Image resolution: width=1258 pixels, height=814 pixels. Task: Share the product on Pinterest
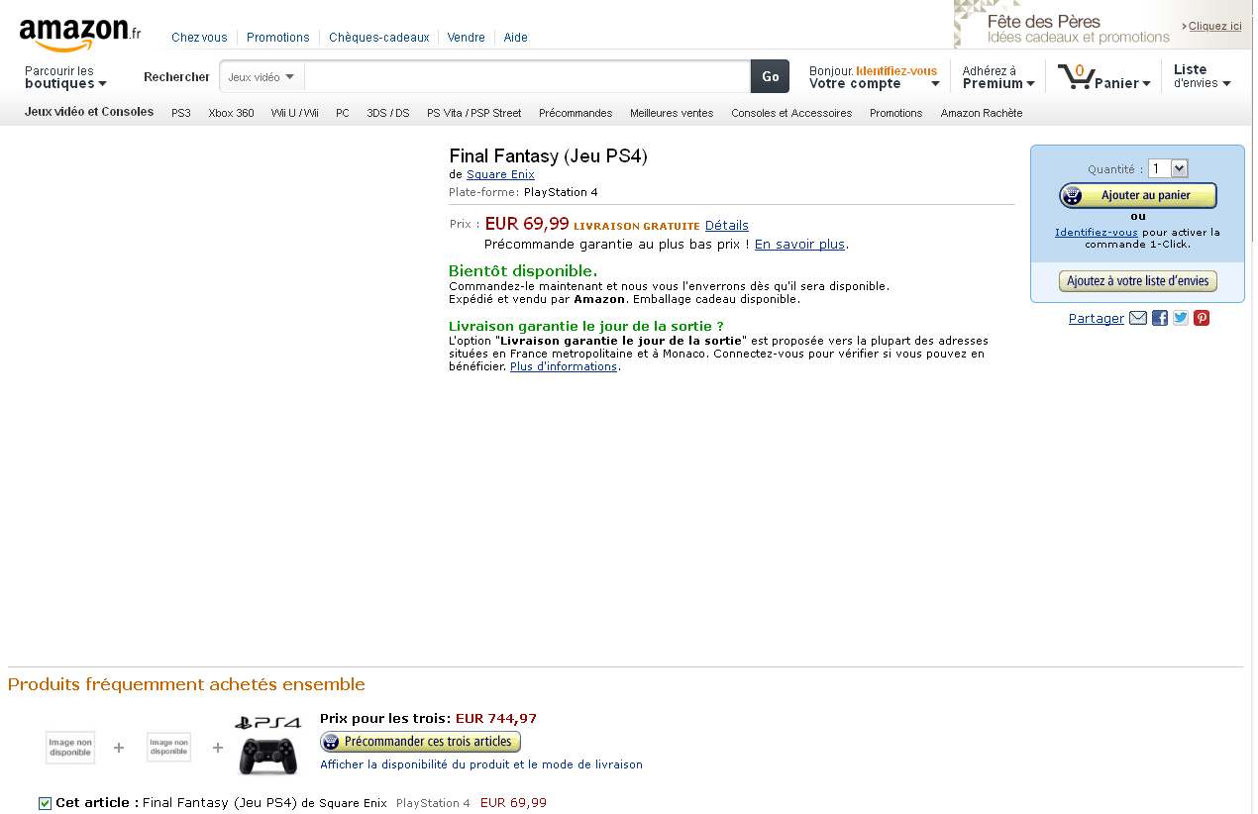click(1202, 318)
